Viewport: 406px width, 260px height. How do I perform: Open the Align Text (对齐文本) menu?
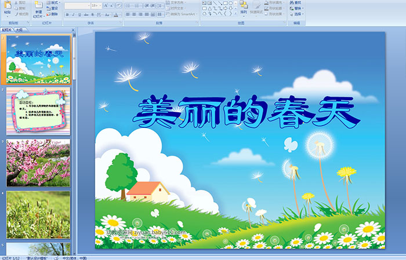click(x=175, y=8)
